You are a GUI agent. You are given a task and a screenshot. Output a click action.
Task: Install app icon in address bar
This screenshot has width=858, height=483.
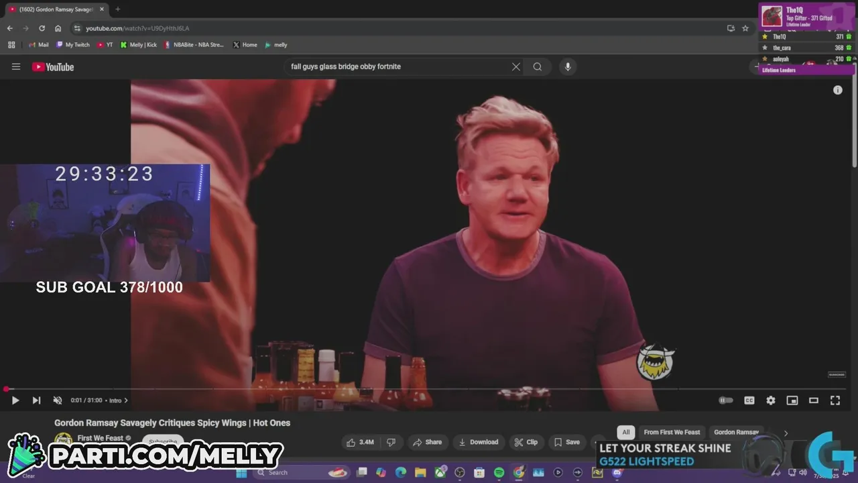coord(731,28)
